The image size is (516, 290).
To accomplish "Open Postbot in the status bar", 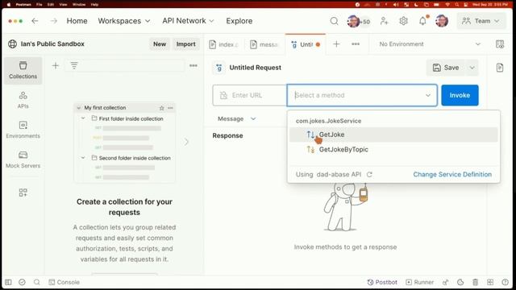I will click(382, 282).
